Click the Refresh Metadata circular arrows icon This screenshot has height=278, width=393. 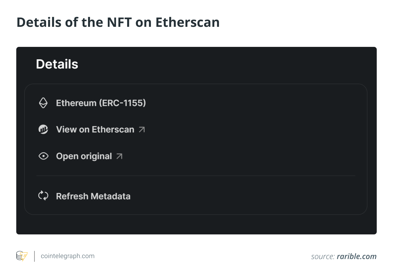(43, 196)
